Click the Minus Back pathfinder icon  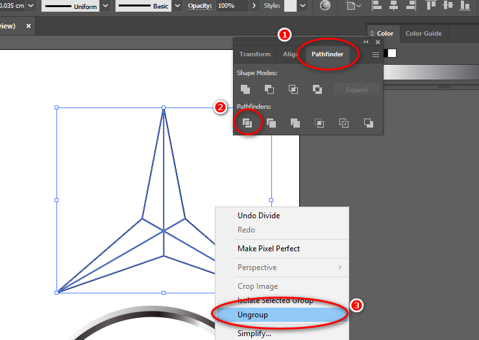pyautogui.click(x=369, y=123)
